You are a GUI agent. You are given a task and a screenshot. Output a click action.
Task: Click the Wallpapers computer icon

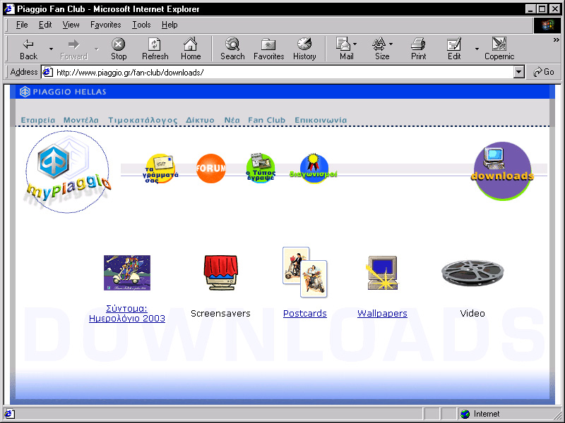pyautogui.click(x=382, y=273)
